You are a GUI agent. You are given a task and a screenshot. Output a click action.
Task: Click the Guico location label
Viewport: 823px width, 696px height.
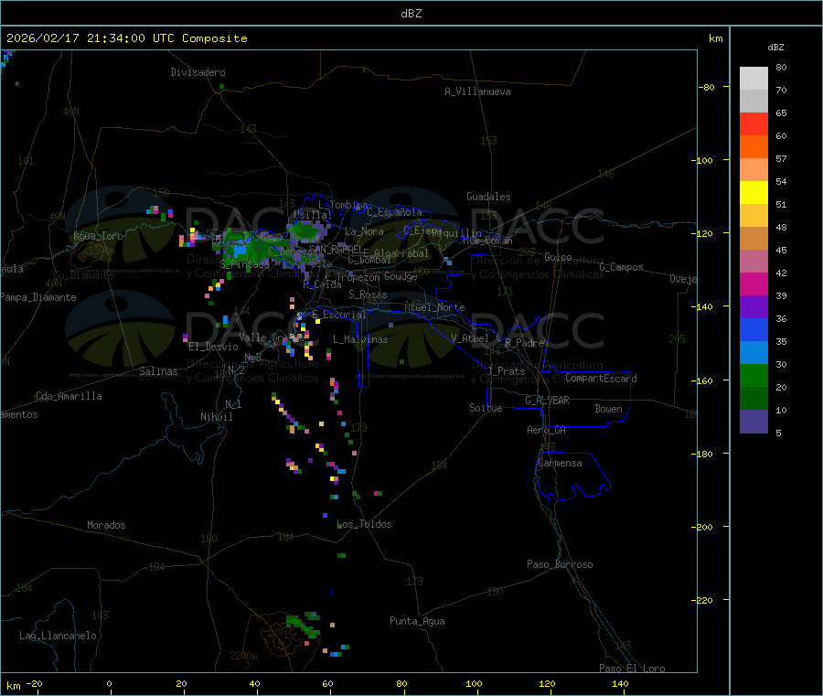click(x=558, y=257)
